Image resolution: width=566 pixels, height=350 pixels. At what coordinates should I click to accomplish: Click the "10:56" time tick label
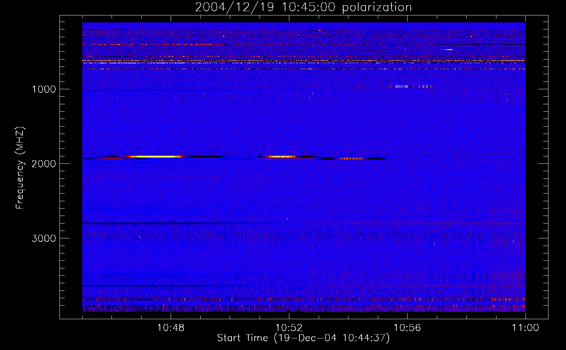click(x=407, y=328)
